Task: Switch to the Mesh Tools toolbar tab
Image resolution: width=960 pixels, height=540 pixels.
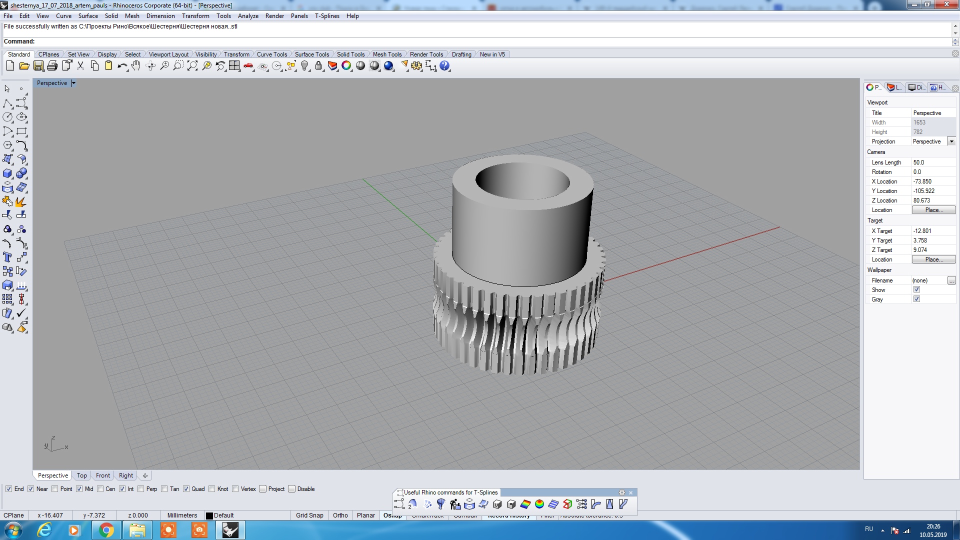Action: (x=387, y=54)
